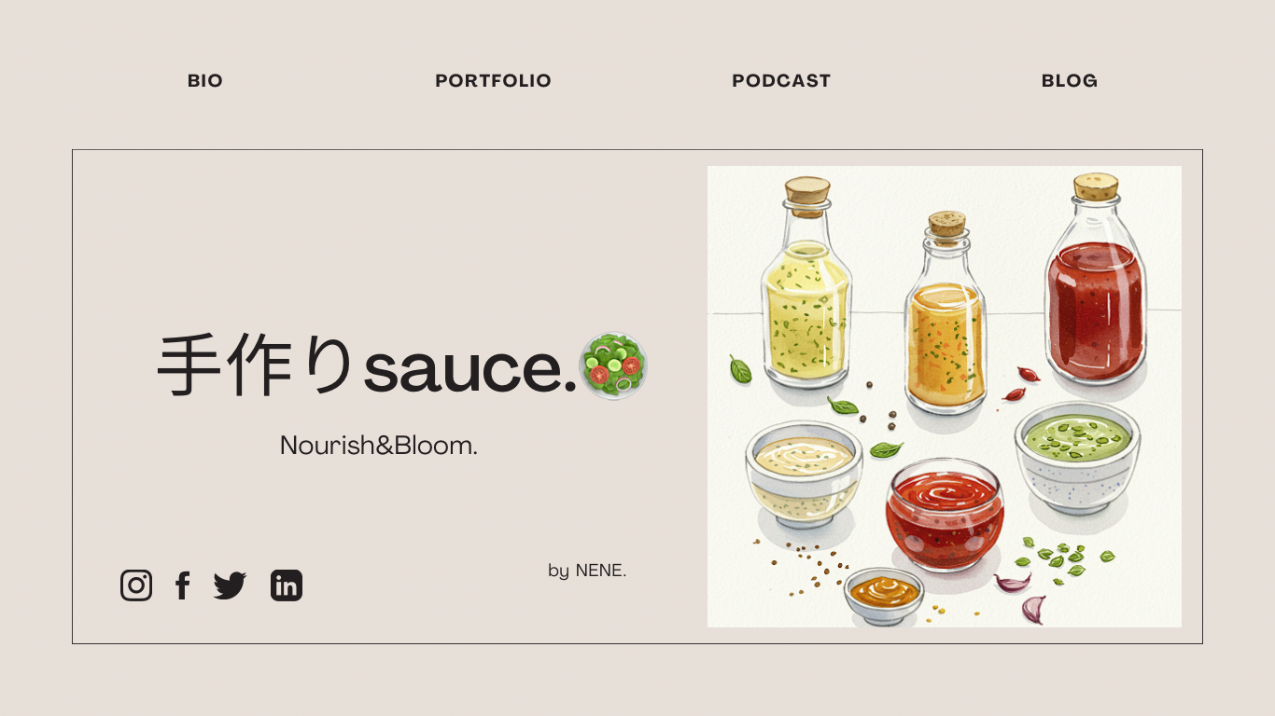Select the 手作りsauce. heading
This screenshot has width=1275, height=716.
click(367, 366)
